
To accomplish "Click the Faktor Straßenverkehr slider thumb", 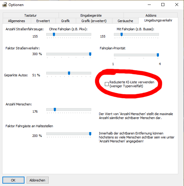I will (x=90, y=54).
